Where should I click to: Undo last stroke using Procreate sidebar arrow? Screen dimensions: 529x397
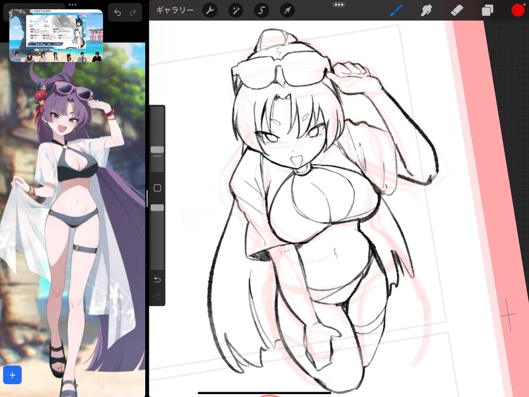tap(157, 279)
